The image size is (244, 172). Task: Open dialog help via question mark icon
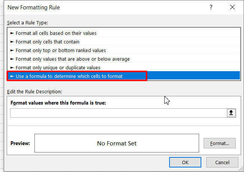coord(211,7)
